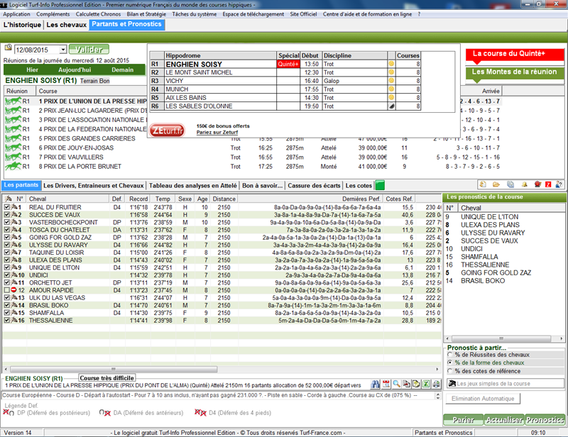The width and height of the screenshot is (568, 437).
Task: Switch to the Les chevaux tab
Action: pos(66,25)
